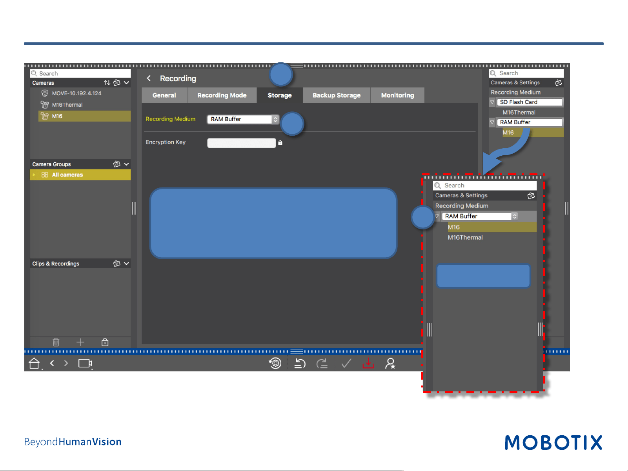Click the checkmark apply icon in bottom toolbar
Viewport: 628px width, 471px height.
346,364
